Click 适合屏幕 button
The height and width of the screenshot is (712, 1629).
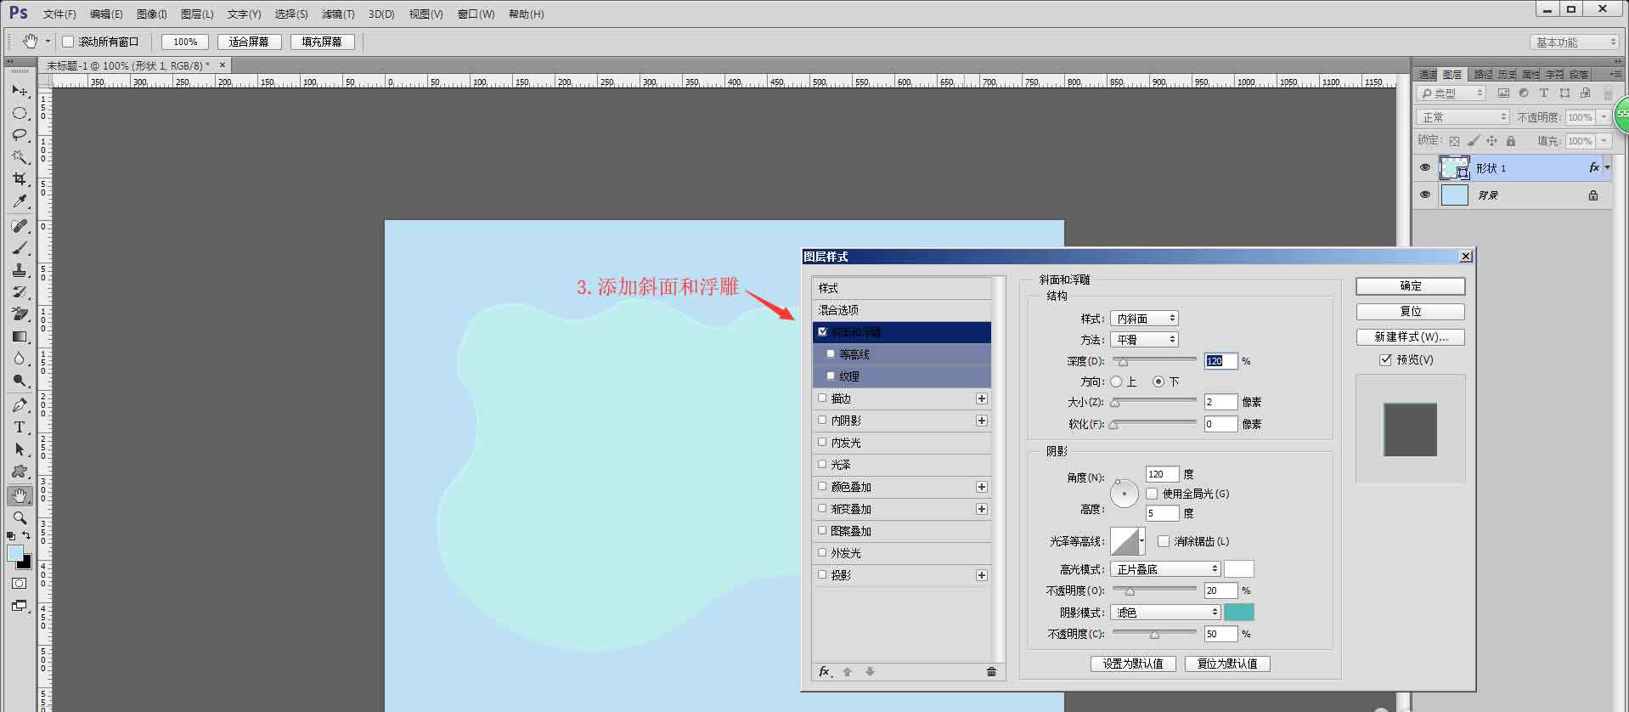pyautogui.click(x=249, y=42)
